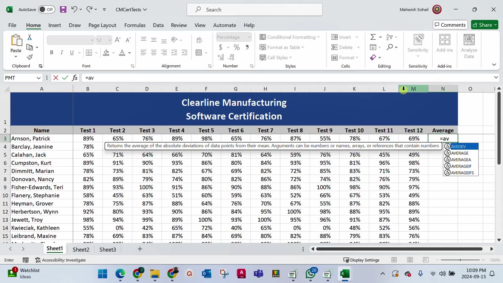Switch to the Data tab
The width and height of the screenshot is (503, 283).
(x=158, y=25)
